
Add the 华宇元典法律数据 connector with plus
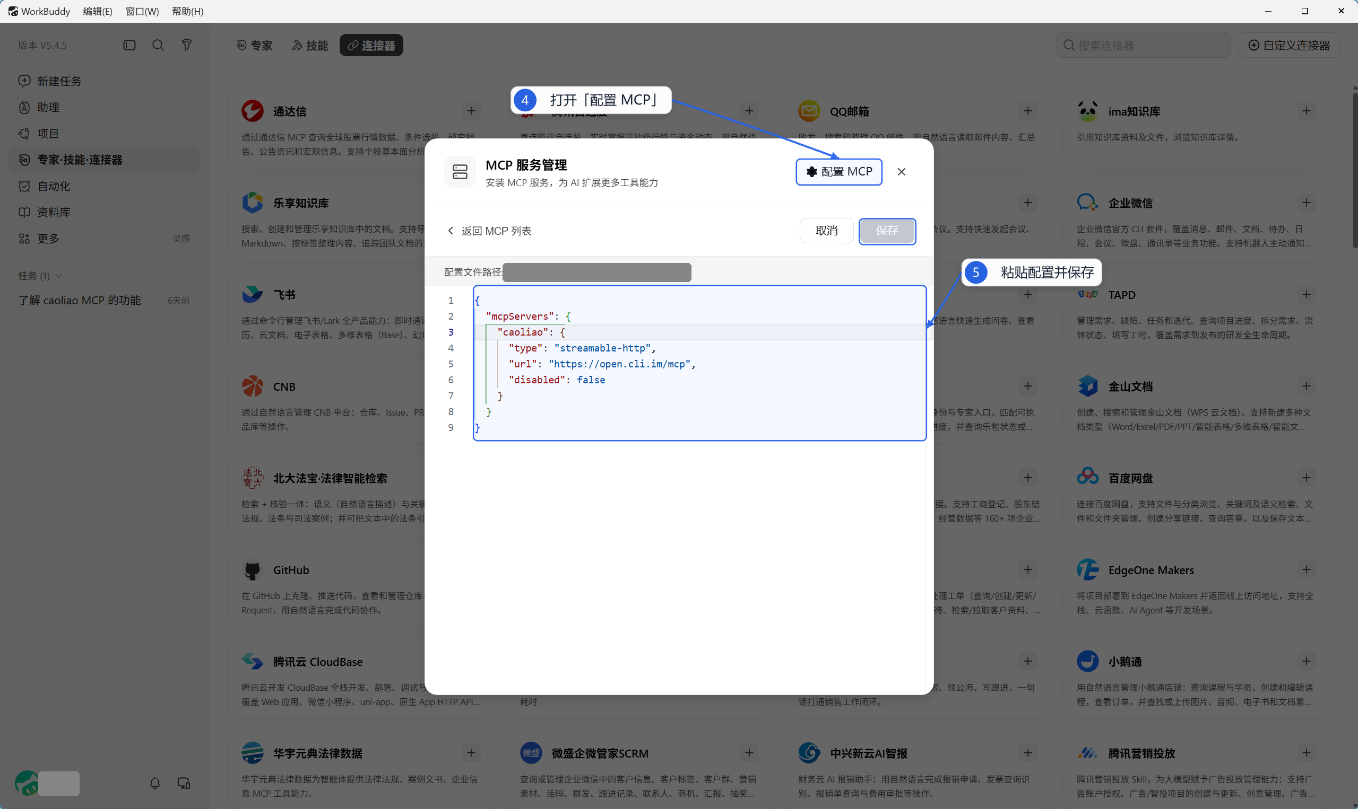pos(471,753)
